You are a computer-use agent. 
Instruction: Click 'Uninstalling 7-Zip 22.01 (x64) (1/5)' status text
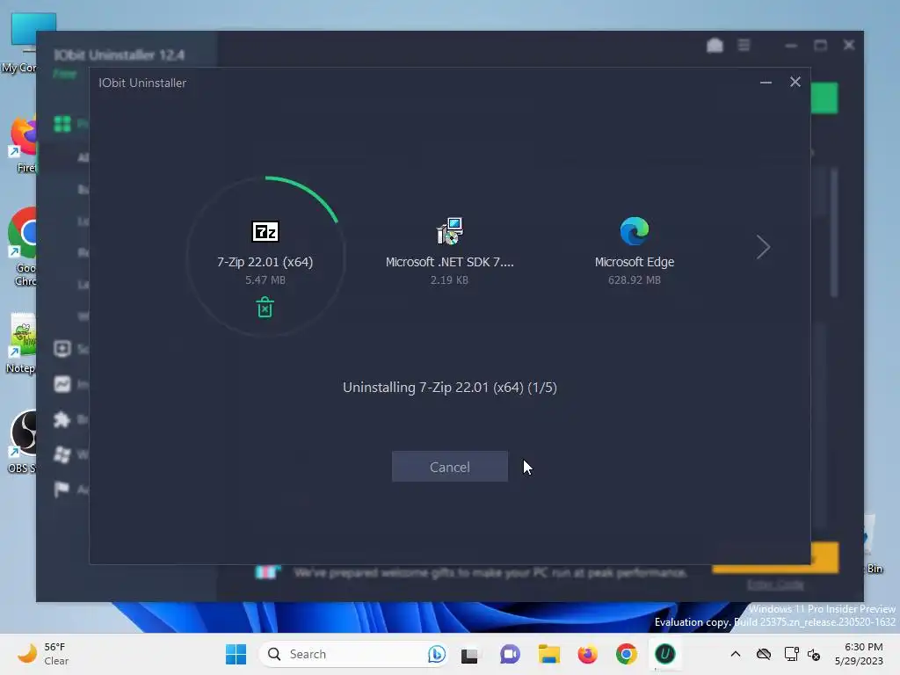[x=449, y=388]
